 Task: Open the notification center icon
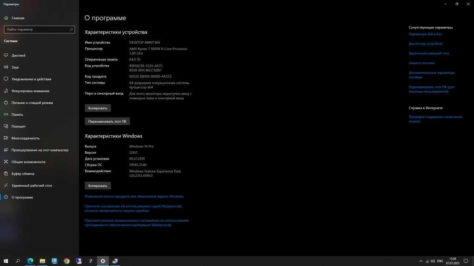tap(467, 261)
